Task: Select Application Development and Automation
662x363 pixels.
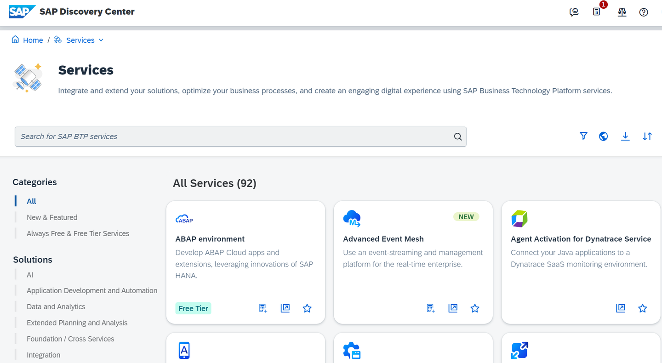Action: click(x=92, y=291)
